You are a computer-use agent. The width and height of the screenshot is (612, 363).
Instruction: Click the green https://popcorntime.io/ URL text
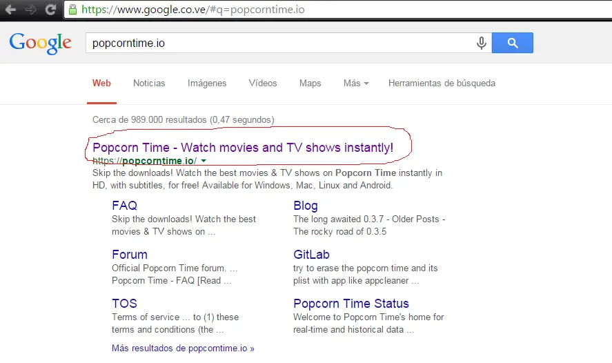pyautogui.click(x=144, y=161)
